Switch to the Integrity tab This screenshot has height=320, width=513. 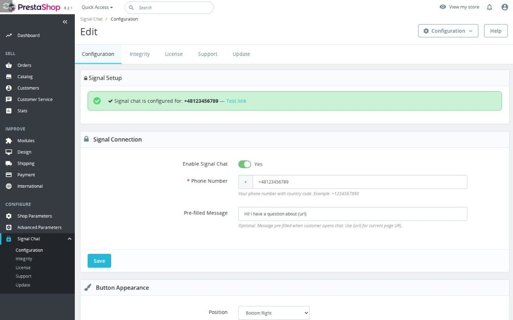coord(140,54)
